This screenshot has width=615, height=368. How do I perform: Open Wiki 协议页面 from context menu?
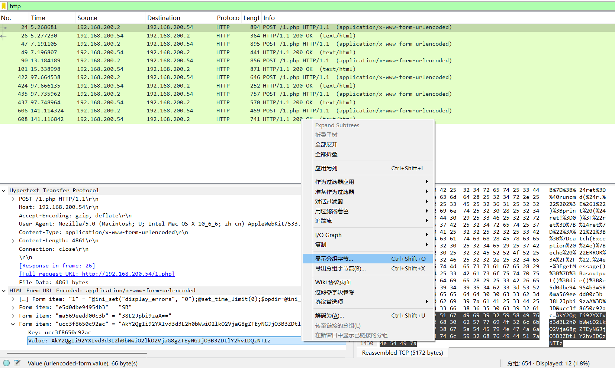(x=368, y=282)
